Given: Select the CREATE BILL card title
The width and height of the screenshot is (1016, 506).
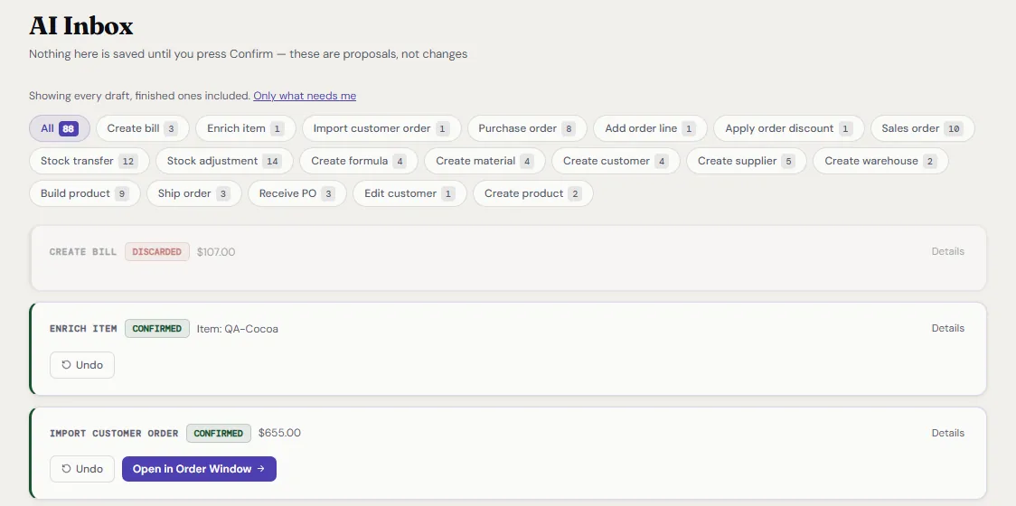Looking at the screenshot, I should (83, 251).
